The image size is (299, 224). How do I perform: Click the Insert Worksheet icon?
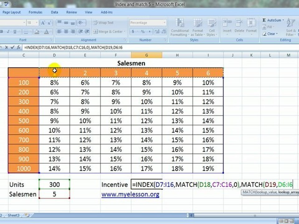coord(27,215)
